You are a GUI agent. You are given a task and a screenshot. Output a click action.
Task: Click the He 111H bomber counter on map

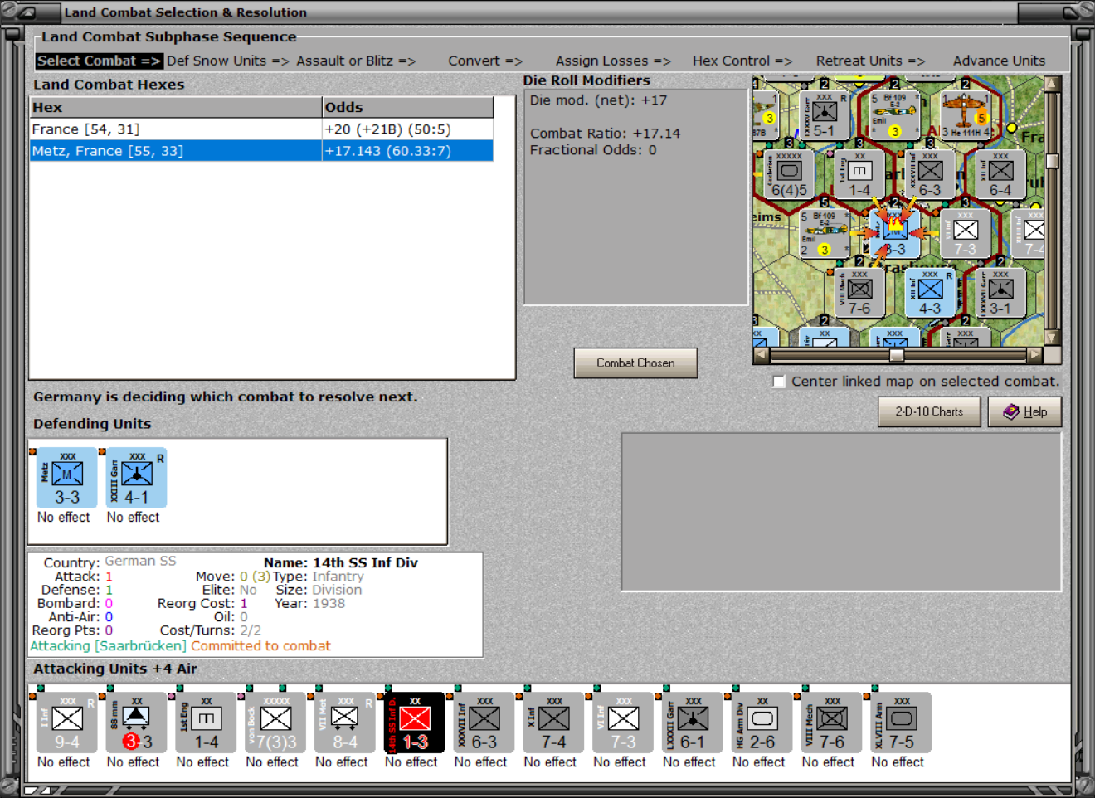coord(965,114)
